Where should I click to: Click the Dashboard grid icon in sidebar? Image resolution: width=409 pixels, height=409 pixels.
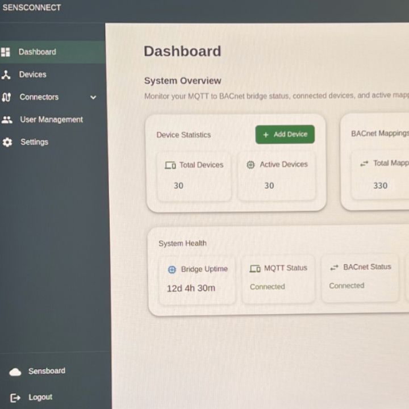(x=5, y=52)
